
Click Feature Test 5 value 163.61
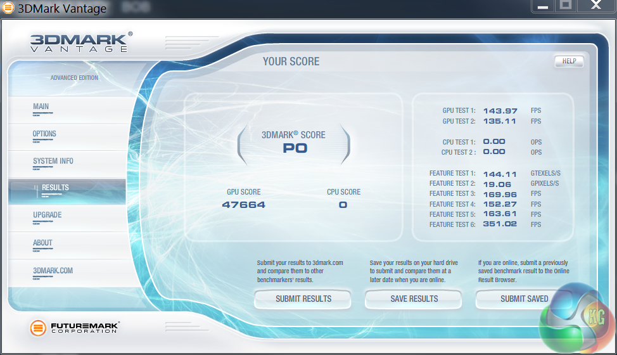(500, 214)
